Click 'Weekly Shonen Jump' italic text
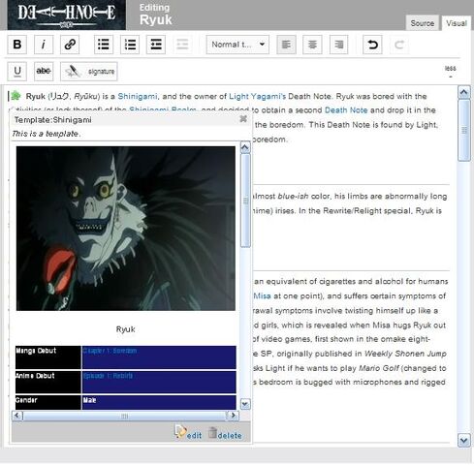This screenshot has height=465, width=474. 405,354
